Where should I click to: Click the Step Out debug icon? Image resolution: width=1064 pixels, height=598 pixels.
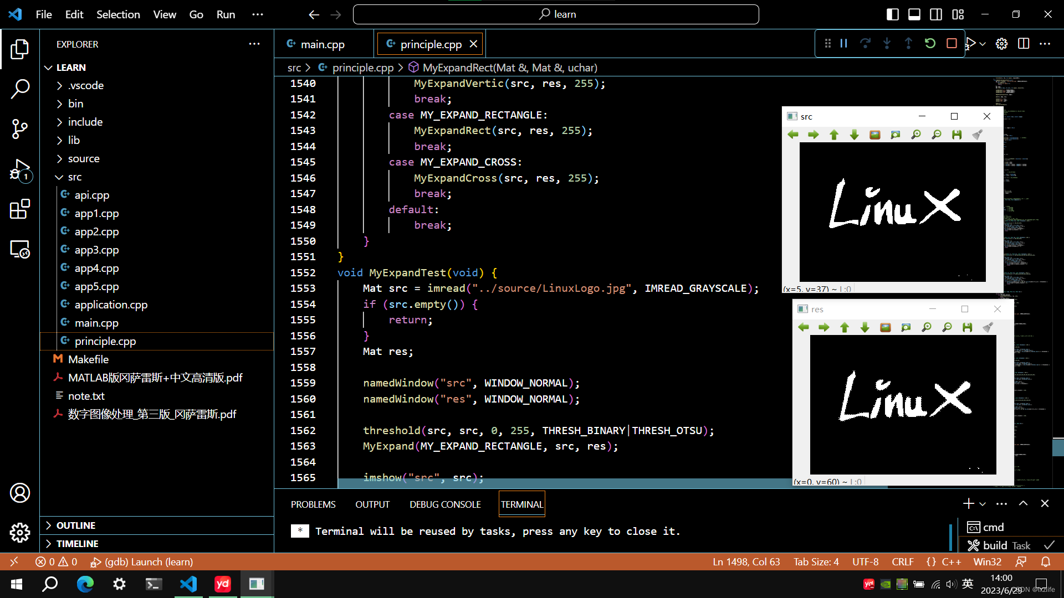(x=908, y=44)
